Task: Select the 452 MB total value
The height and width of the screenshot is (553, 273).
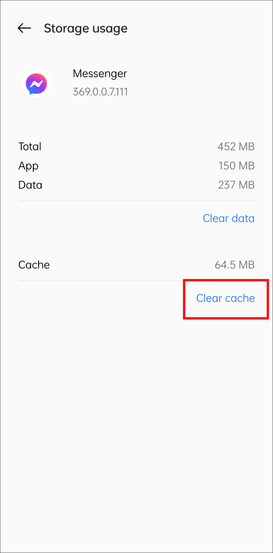Action: (x=236, y=146)
